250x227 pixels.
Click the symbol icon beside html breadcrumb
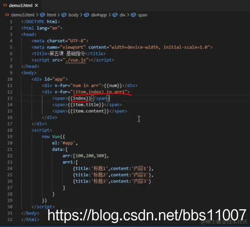click(42, 15)
